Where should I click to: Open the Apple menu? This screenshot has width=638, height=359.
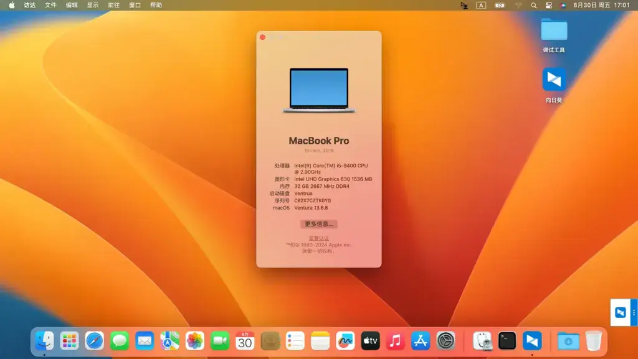pyautogui.click(x=11, y=5)
